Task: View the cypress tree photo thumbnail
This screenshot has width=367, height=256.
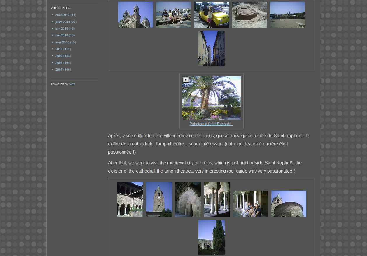Action: pos(211,237)
